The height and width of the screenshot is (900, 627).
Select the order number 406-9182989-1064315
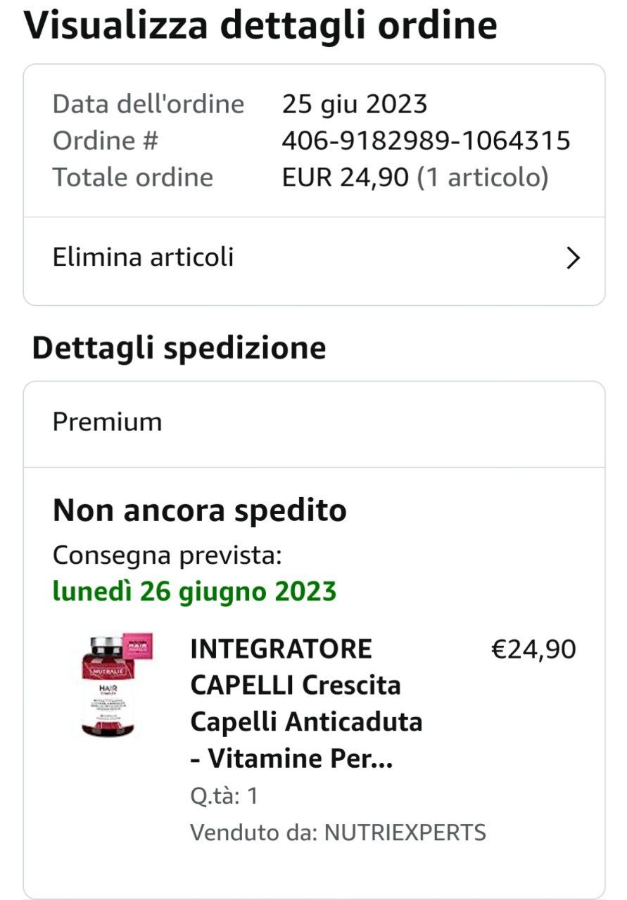426,141
